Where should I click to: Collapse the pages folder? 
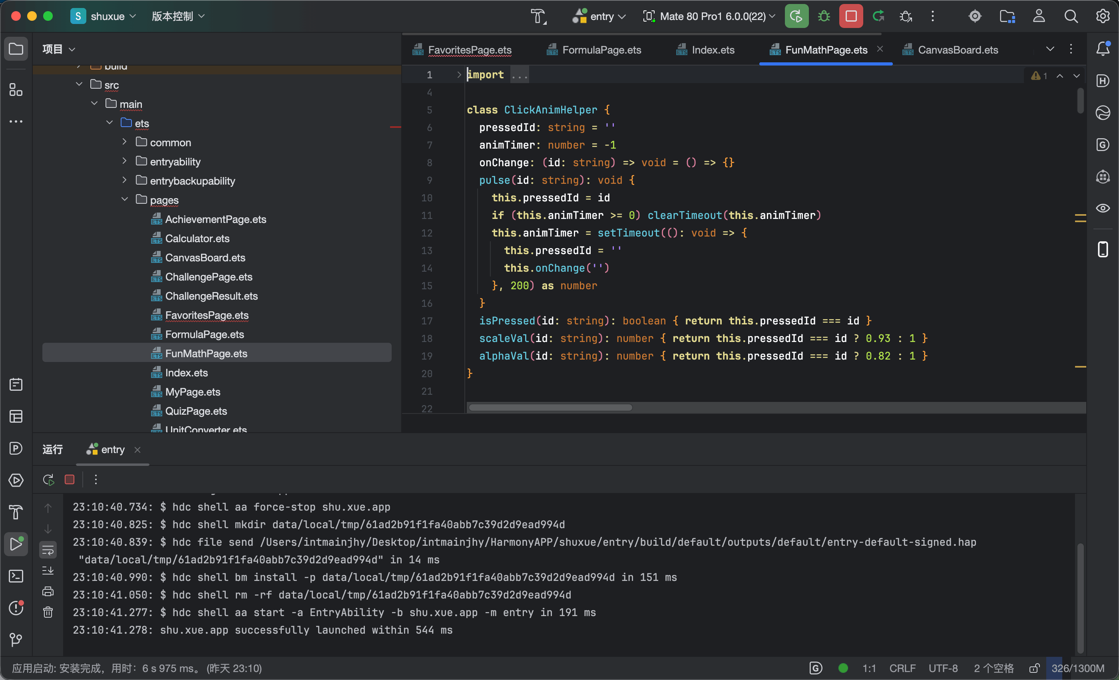(124, 200)
